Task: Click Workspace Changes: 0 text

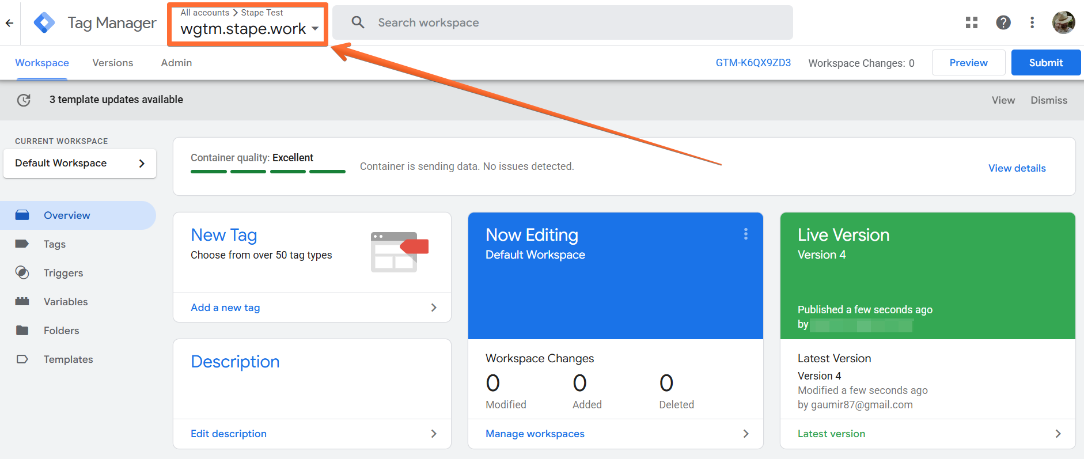Action: pos(861,63)
